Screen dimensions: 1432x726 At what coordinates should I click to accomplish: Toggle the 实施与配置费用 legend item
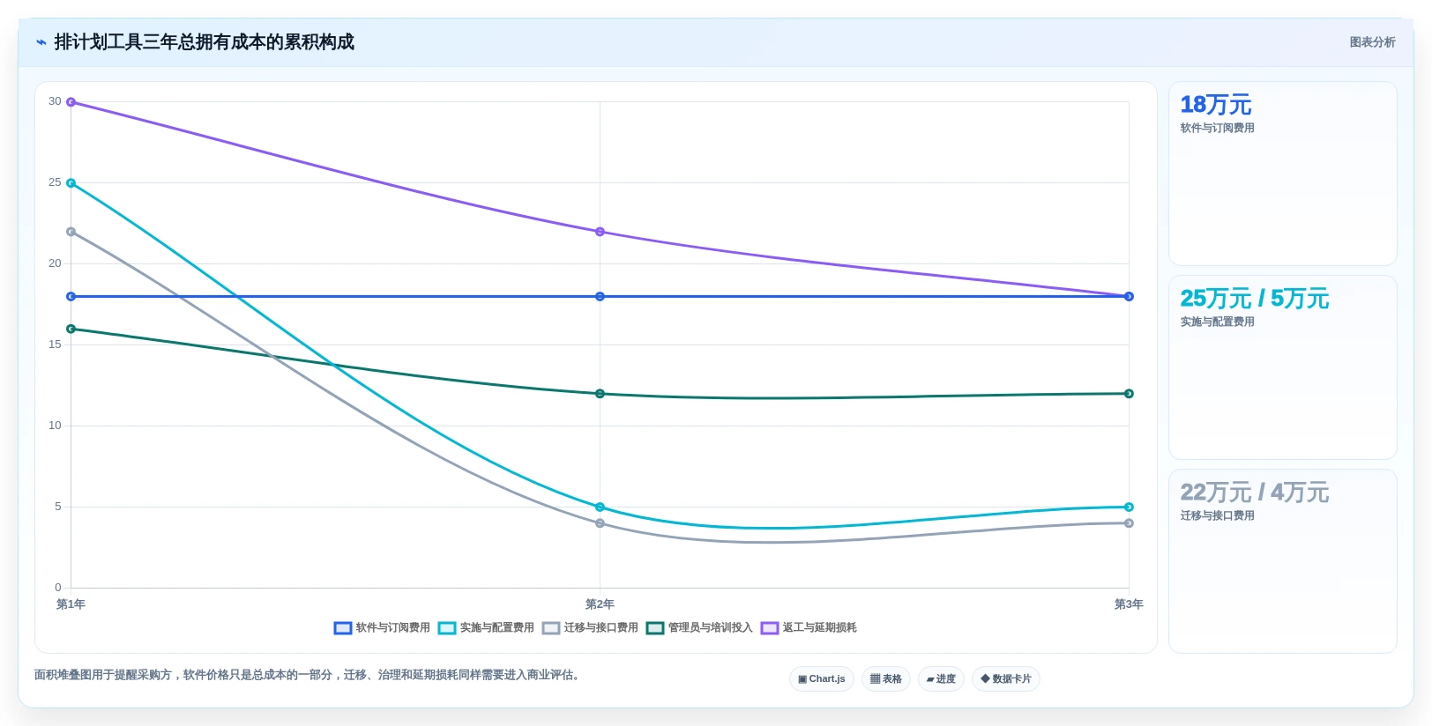coord(486,628)
